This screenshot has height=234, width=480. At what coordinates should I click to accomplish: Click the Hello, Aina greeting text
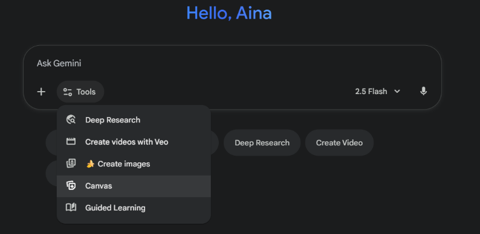(229, 13)
